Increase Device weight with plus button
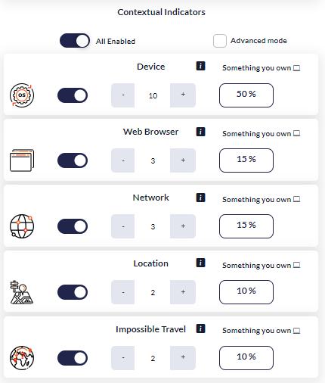The height and width of the screenshot is (383, 325). click(x=183, y=95)
